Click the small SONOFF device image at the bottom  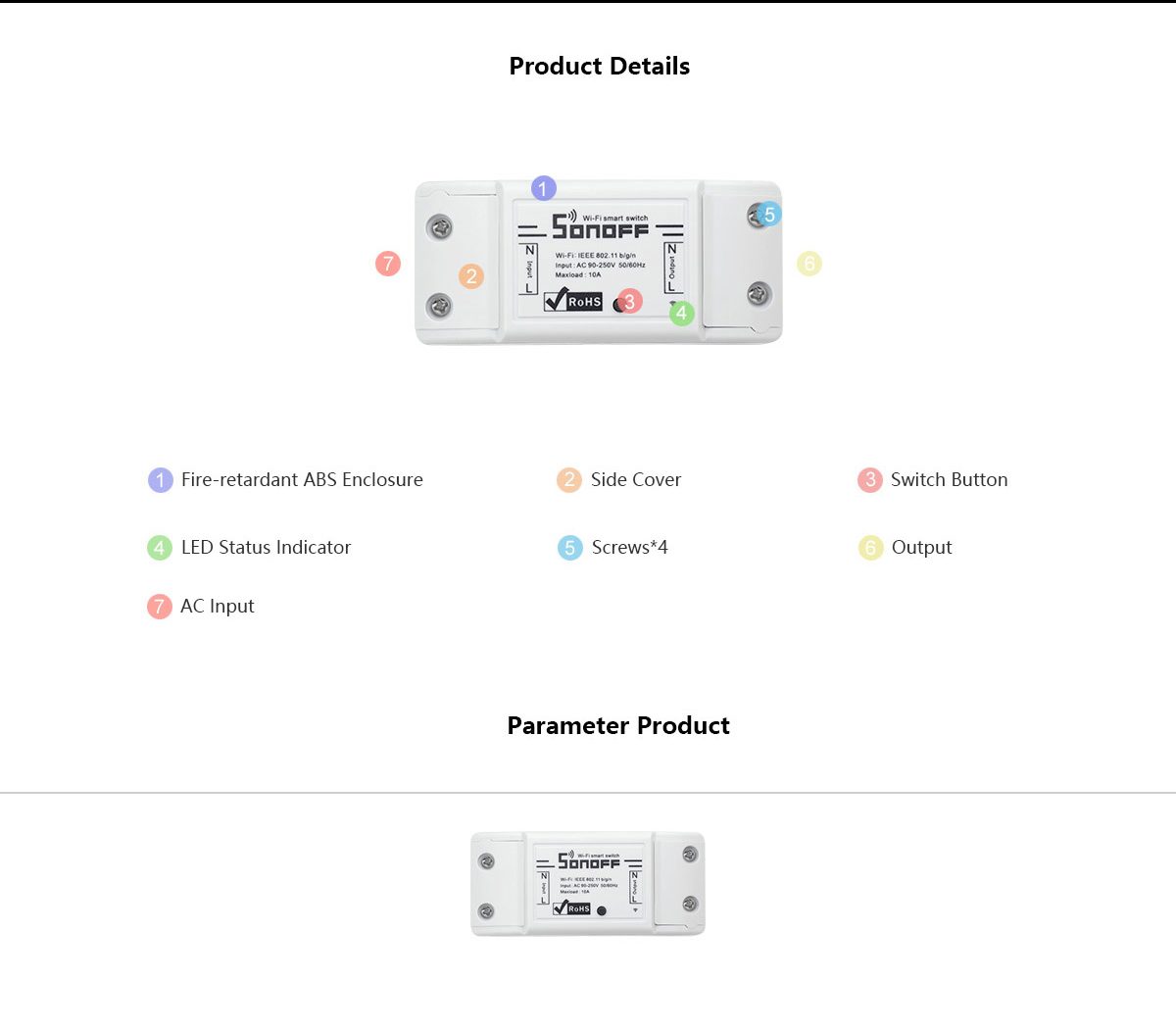click(x=588, y=884)
